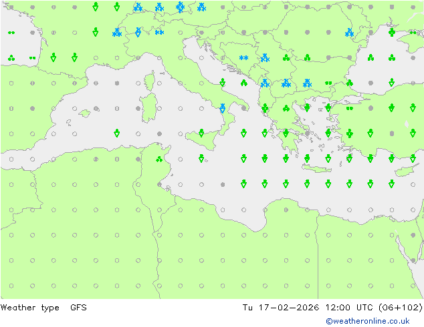Image resolution: width=424 pixels, height=327 pixels.
Task: Pick the blue snow symbol in eastern Romania
Action: pos(349,33)
